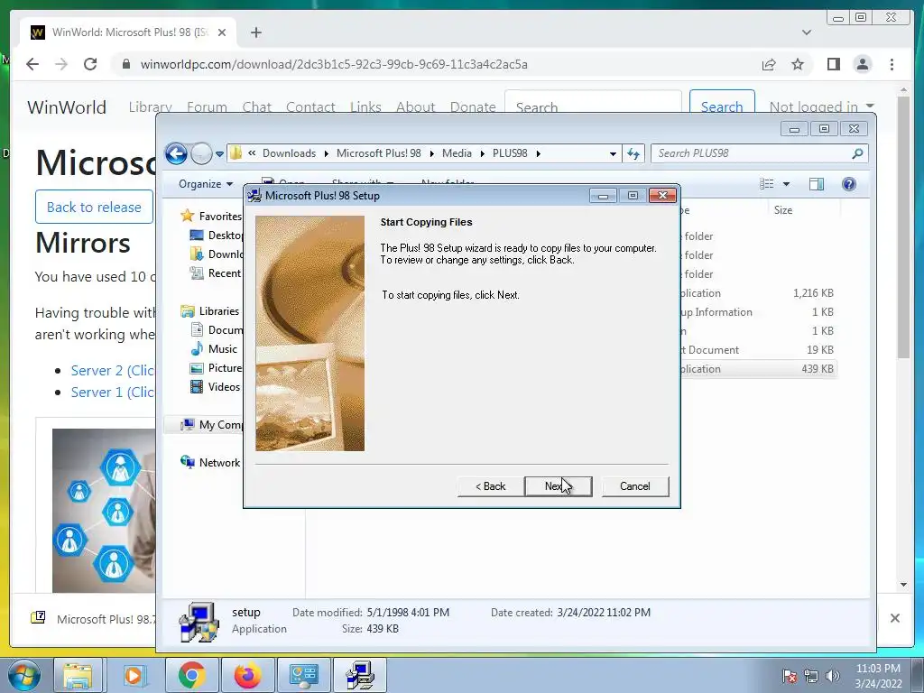Close the Chrome downloads bar
This screenshot has height=693, width=924.
pyautogui.click(x=894, y=618)
